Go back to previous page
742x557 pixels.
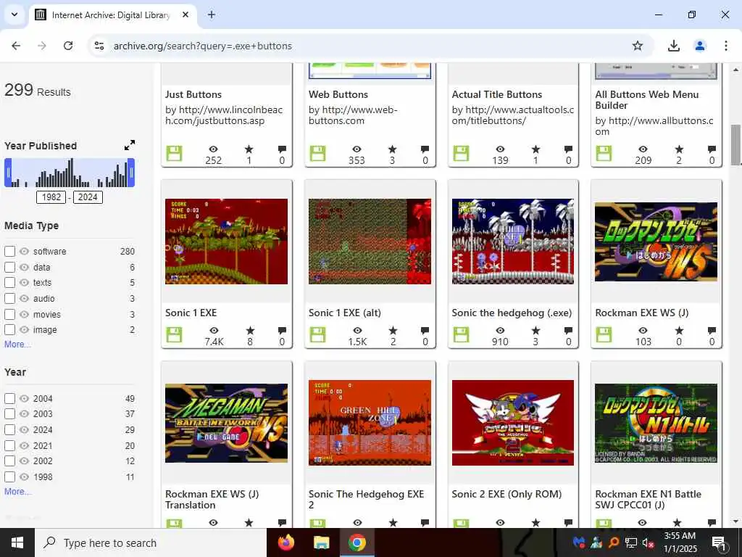coord(16,46)
